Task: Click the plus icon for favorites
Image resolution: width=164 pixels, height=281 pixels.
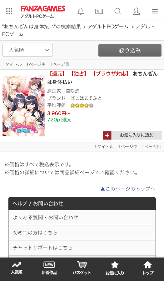Action: click(x=107, y=135)
